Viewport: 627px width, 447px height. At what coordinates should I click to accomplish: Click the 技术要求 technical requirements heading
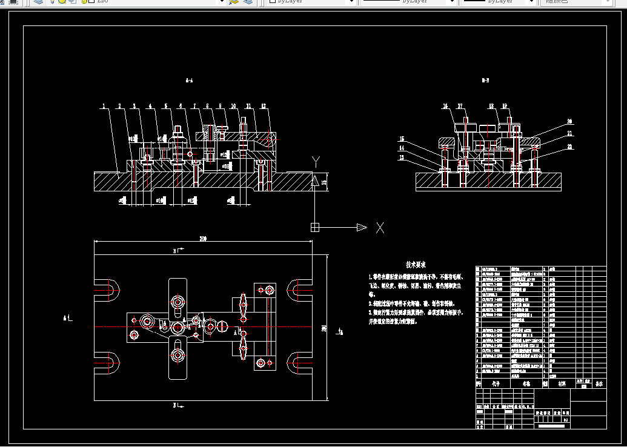(x=416, y=265)
